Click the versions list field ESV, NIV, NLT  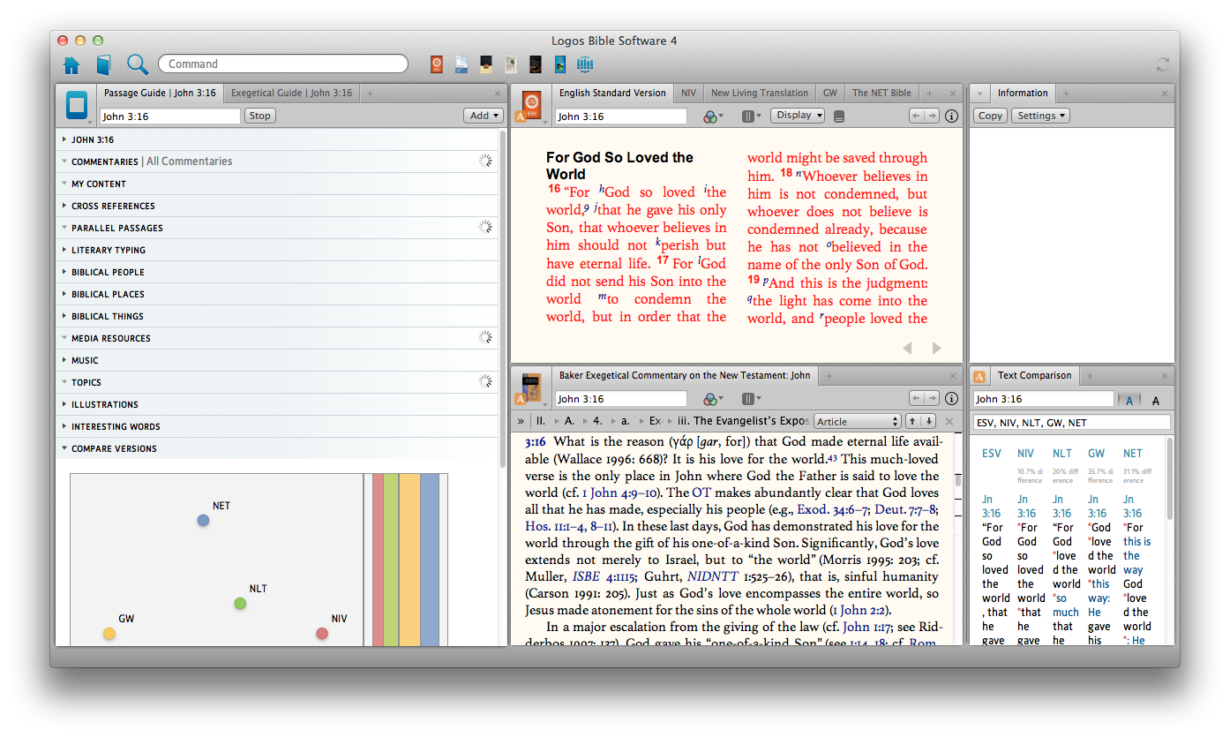click(x=1072, y=423)
